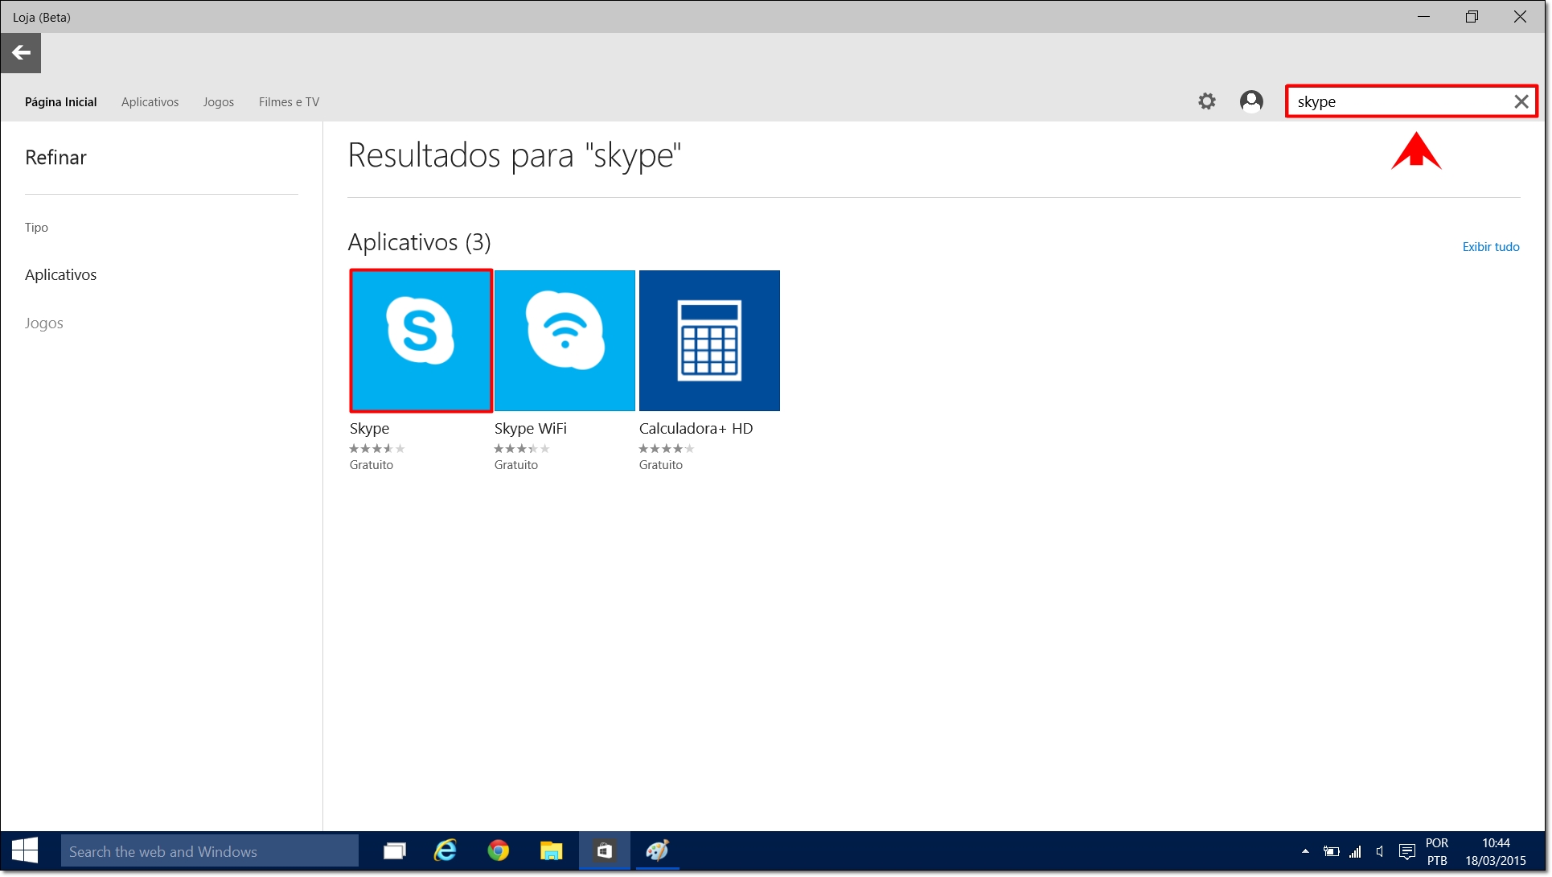The width and height of the screenshot is (1552, 877).
Task: Restore down the Loja (Beta) window
Action: [1472, 17]
